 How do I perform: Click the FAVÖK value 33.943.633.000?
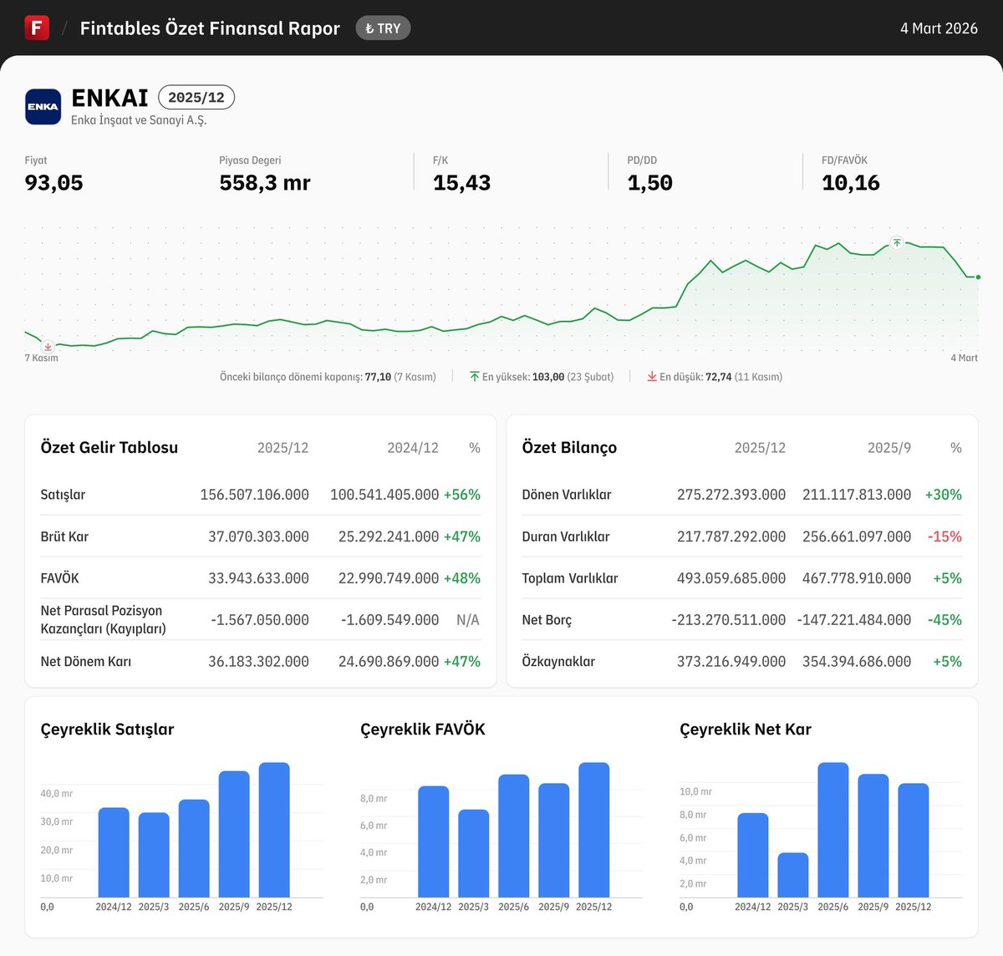[x=258, y=578]
